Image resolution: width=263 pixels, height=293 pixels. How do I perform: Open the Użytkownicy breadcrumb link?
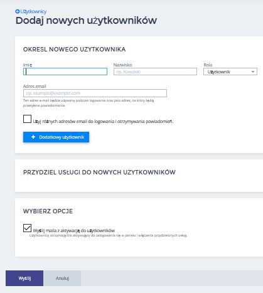click(x=33, y=11)
